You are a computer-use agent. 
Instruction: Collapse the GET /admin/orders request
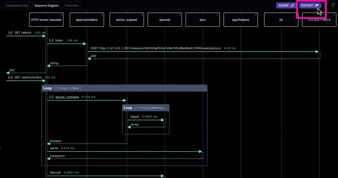(10, 77)
